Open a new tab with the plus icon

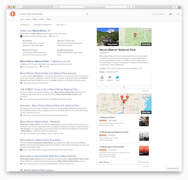(x=180, y=8)
